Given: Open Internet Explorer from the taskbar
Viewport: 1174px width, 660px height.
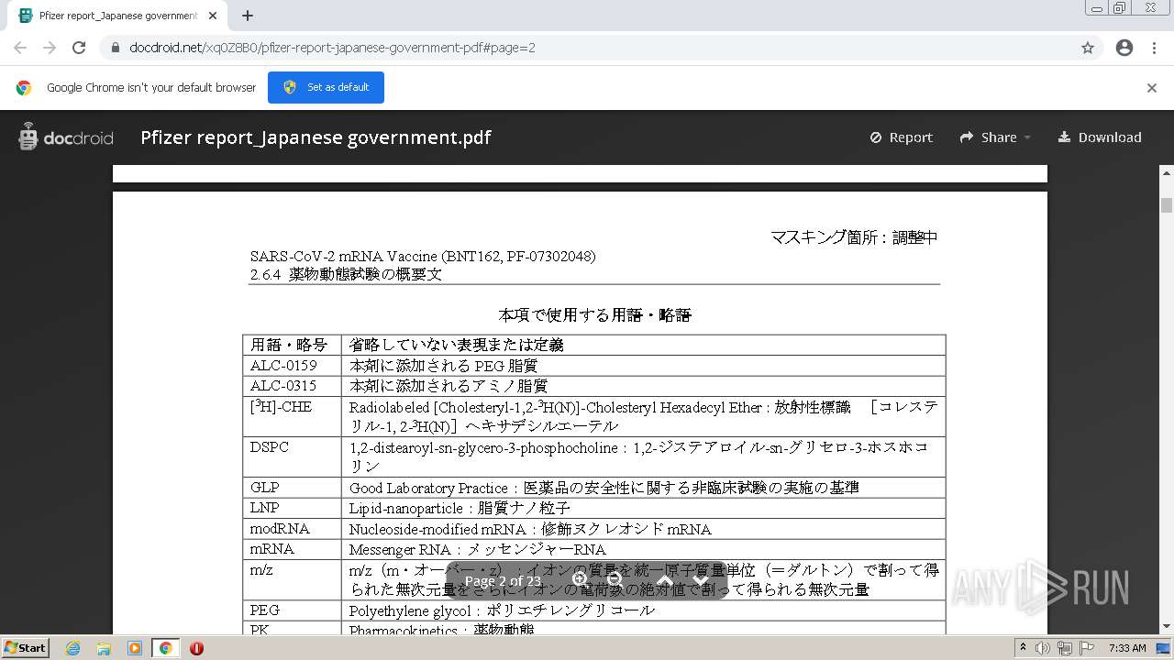Looking at the screenshot, I should point(72,648).
